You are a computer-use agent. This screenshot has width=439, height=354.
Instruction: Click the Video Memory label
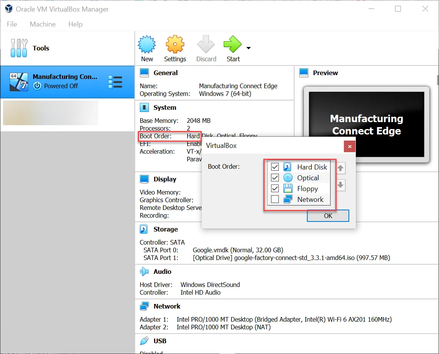click(x=160, y=192)
